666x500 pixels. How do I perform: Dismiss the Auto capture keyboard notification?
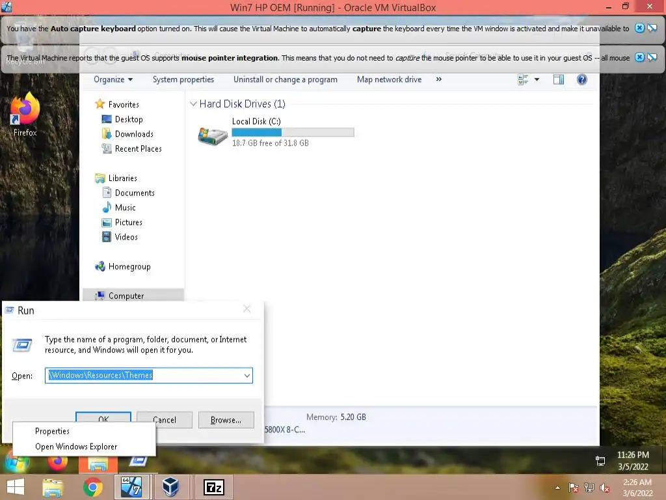pyautogui.click(x=639, y=28)
